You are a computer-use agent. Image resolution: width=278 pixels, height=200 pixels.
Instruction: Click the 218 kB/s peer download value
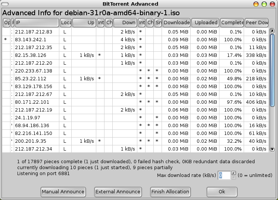(256, 78)
